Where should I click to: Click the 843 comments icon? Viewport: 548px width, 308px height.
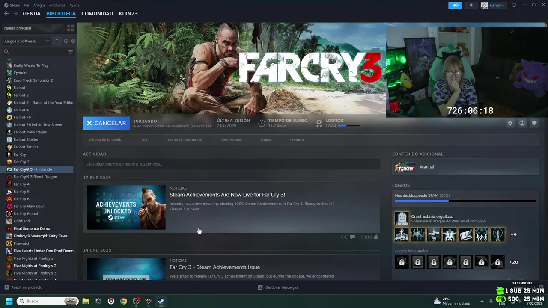click(352, 237)
